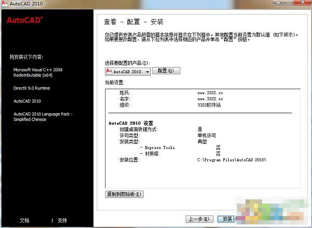Click the 选择要配置的产品(S) label

point(127,63)
